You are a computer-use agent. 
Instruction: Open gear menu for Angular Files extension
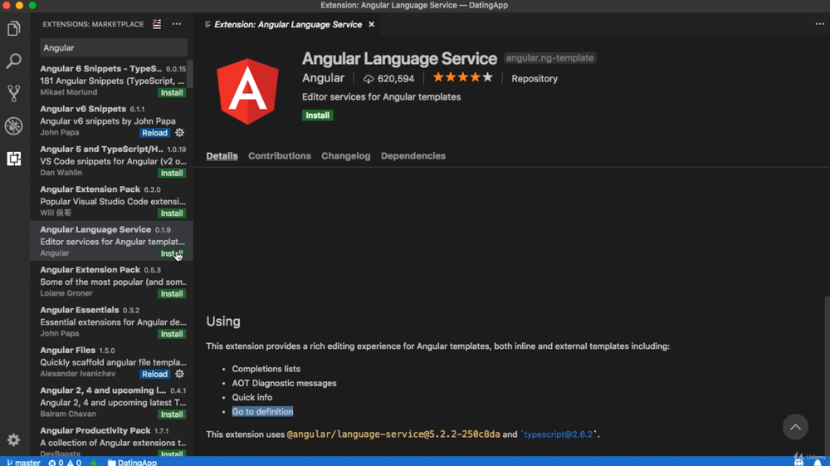click(x=179, y=374)
